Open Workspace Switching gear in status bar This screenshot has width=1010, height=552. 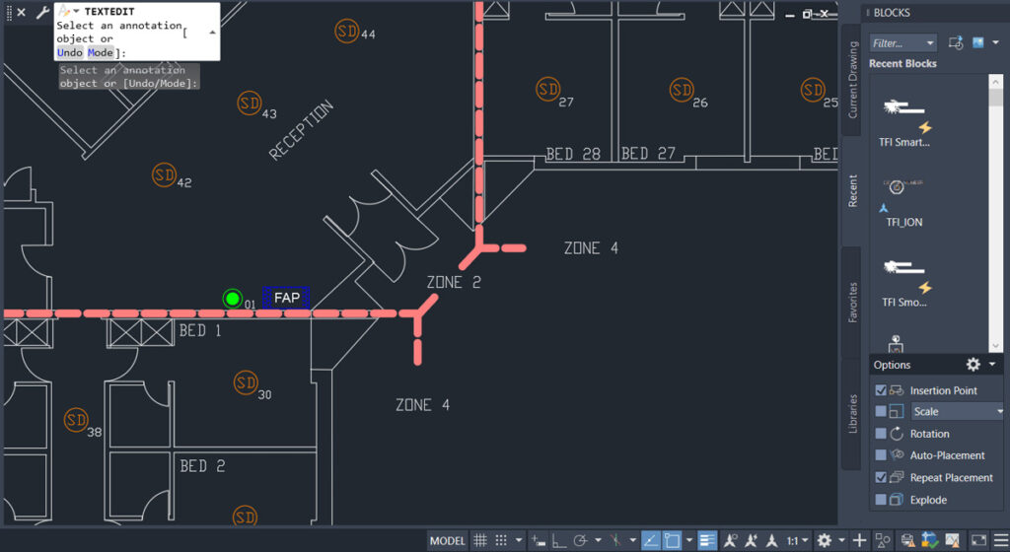(x=825, y=540)
